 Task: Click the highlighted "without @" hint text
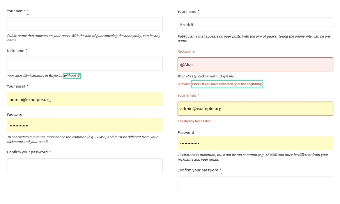pyautogui.click(x=72, y=76)
